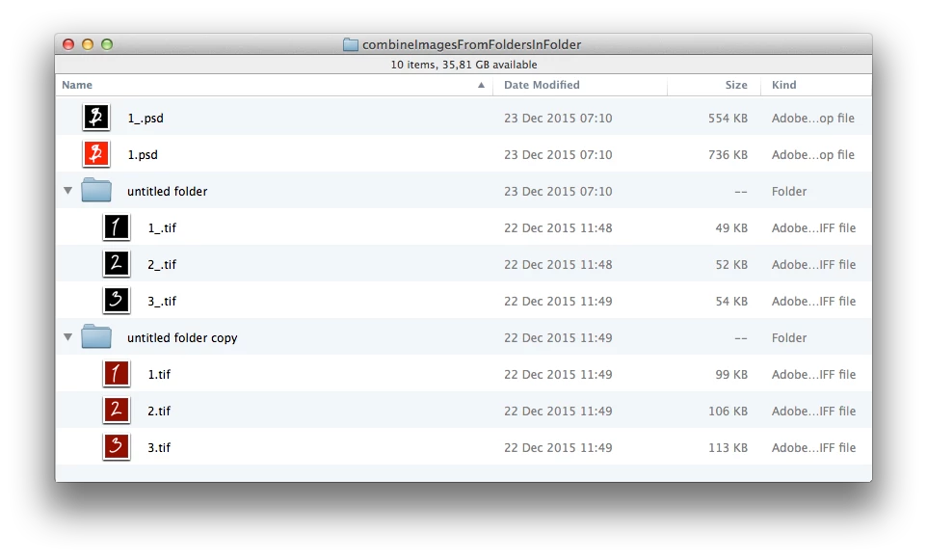Select the file name 3.tif
The image size is (927, 558).
pos(159,447)
